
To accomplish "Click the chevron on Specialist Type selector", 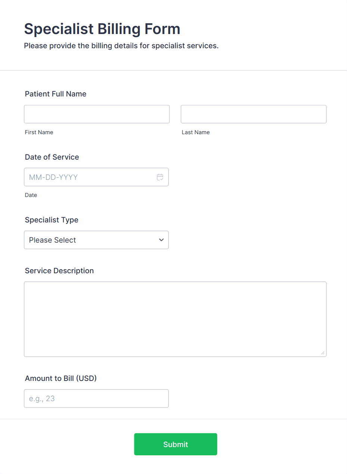I will click(x=161, y=240).
